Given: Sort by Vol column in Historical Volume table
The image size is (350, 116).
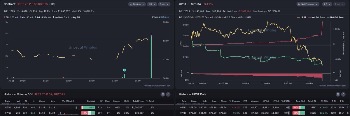Looking at the screenshot, I should [18, 101].
